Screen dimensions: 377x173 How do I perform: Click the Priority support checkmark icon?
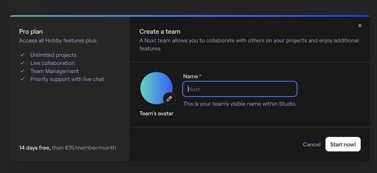(x=22, y=79)
